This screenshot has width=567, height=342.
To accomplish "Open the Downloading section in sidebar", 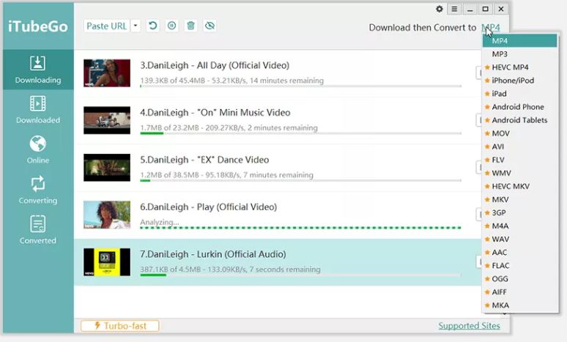I will [x=38, y=70].
